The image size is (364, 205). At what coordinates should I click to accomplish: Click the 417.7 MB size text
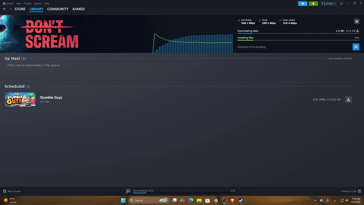point(44,102)
